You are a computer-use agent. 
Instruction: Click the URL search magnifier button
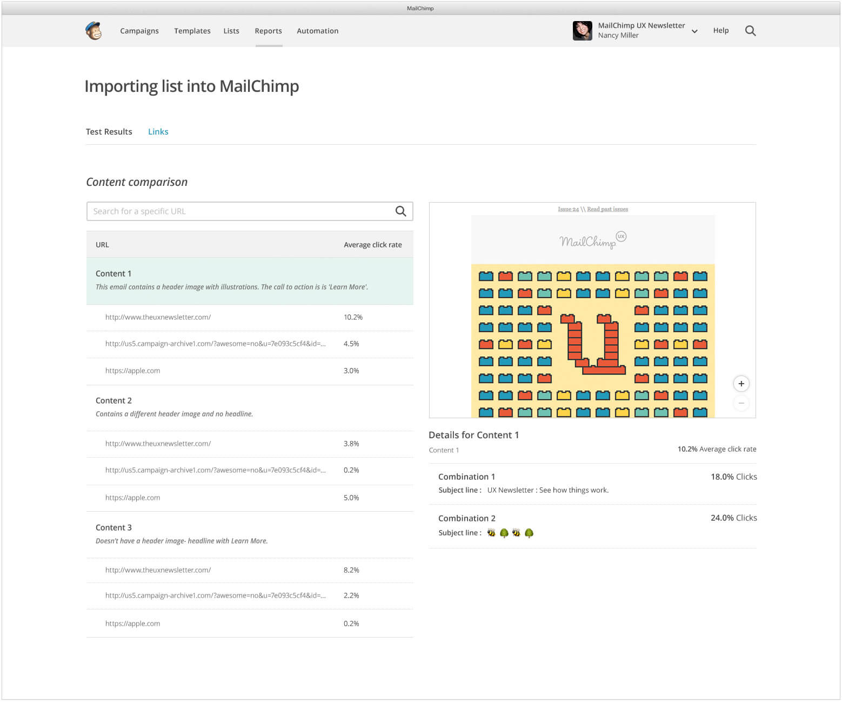pos(400,211)
